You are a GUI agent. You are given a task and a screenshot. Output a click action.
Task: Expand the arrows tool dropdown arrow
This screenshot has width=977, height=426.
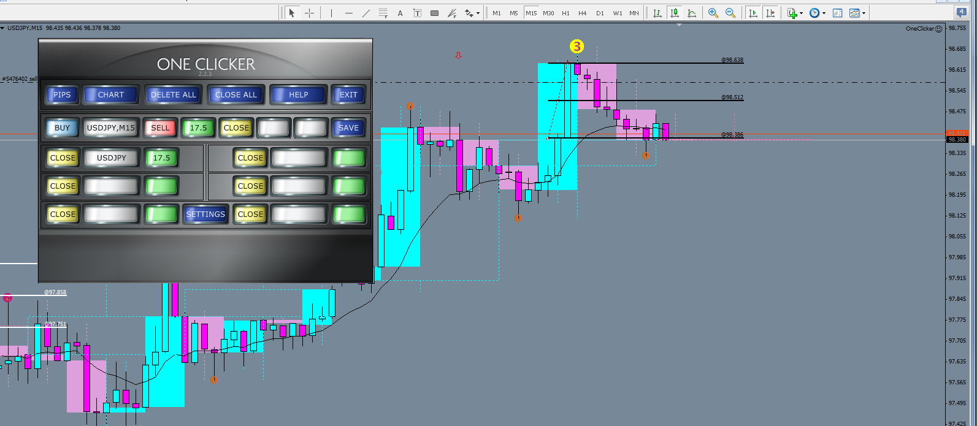[x=478, y=13]
